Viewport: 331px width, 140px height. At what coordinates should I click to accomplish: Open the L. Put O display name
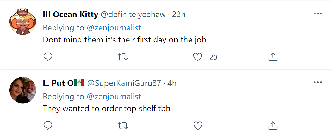point(64,83)
